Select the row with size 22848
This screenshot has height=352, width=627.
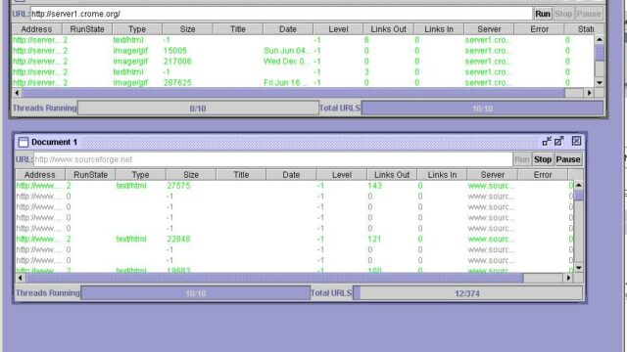pyautogui.click(x=294, y=239)
